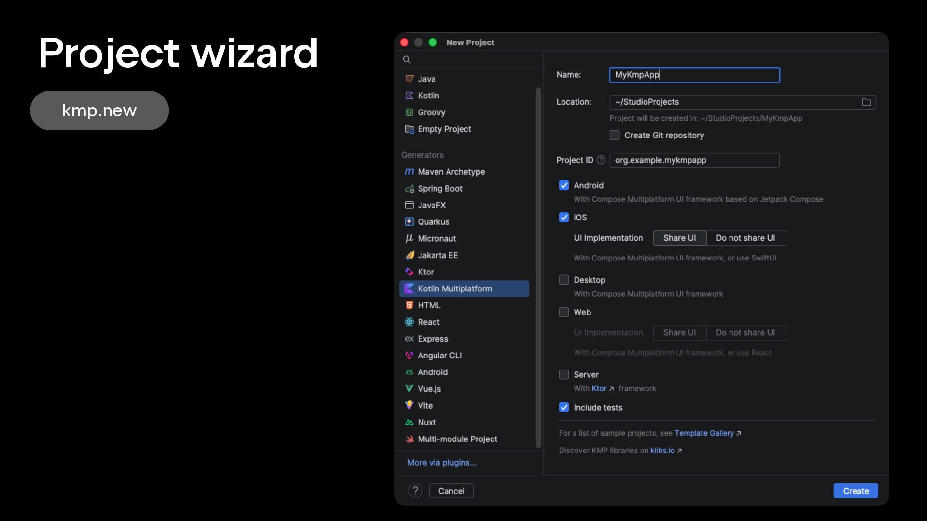Click the Java cup icon
This screenshot has width=927, height=521.
409,79
